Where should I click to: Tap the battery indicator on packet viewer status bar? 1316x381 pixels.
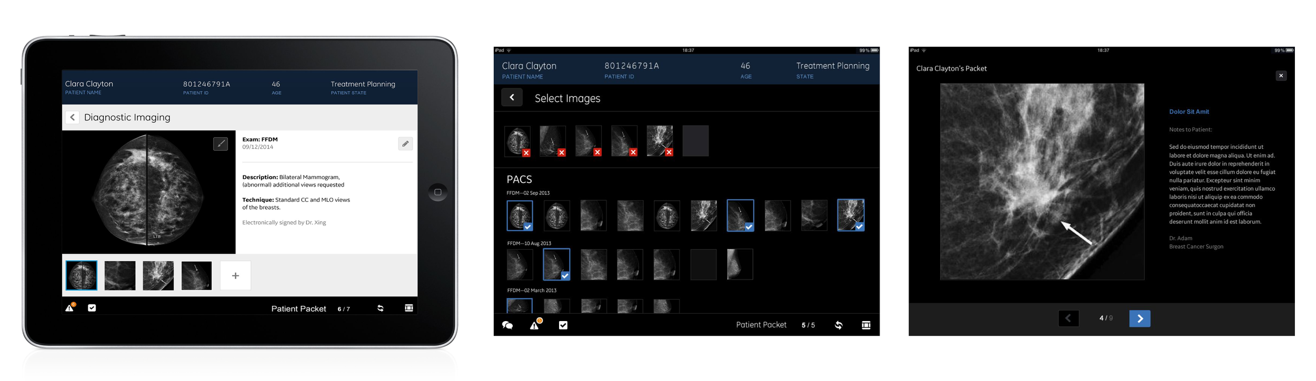tap(1290, 50)
